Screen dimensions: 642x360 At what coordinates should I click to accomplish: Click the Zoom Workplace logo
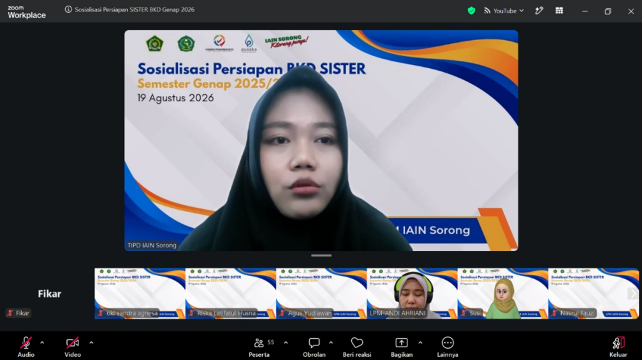tap(26, 12)
